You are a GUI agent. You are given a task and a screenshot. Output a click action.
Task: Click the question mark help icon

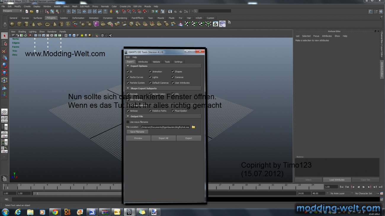pyautogui.click(x=105, y=12)
